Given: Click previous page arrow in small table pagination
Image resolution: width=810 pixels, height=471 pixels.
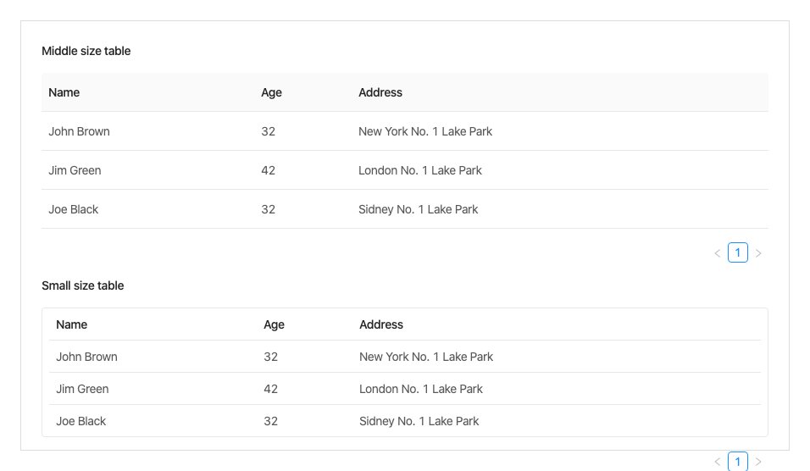Looking at the screenshot, I should coord(718,462).
